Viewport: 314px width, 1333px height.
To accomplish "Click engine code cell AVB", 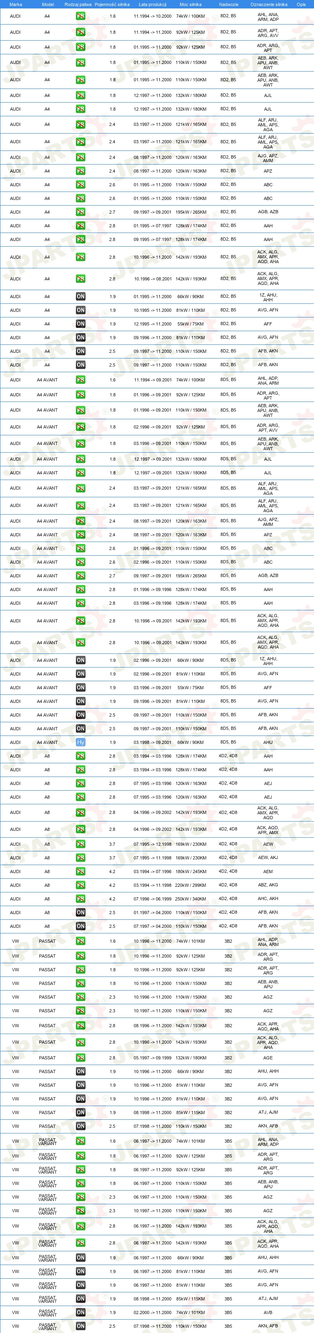I will pyautogui.click(x=268, y=1312).
